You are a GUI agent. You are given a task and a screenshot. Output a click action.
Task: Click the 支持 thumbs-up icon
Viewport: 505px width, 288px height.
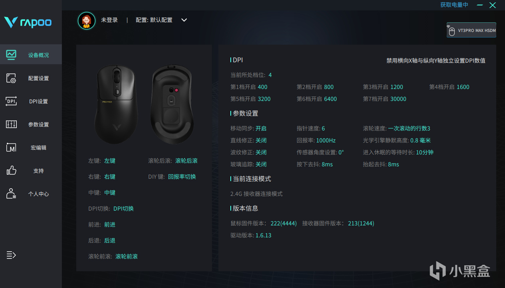click(11, 171)
